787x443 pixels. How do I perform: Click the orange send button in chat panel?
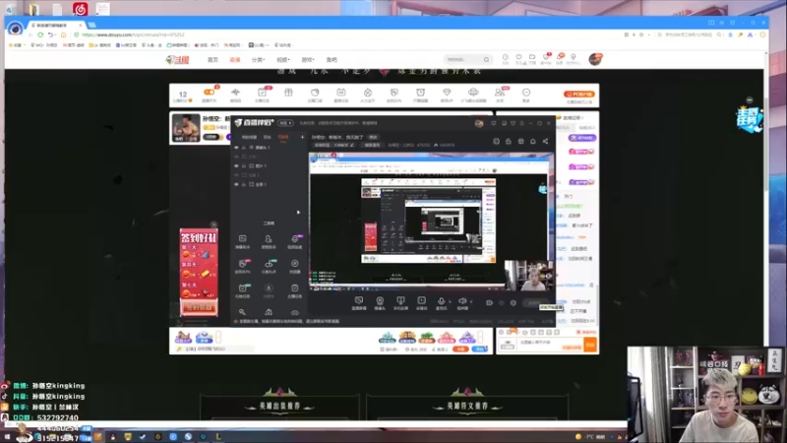590,346
